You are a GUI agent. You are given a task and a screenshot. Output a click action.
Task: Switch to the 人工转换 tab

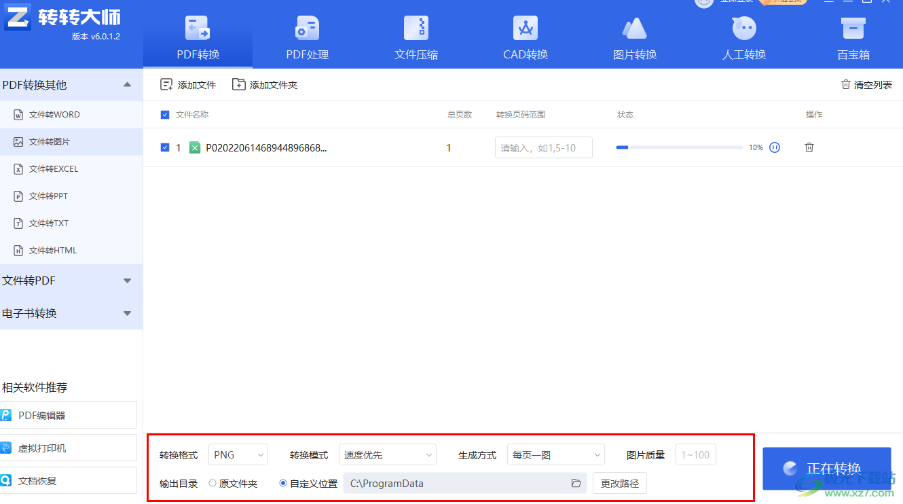coord(744,37)
